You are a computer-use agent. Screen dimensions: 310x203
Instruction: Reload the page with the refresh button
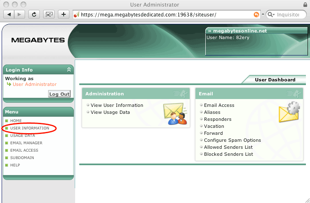34,14
